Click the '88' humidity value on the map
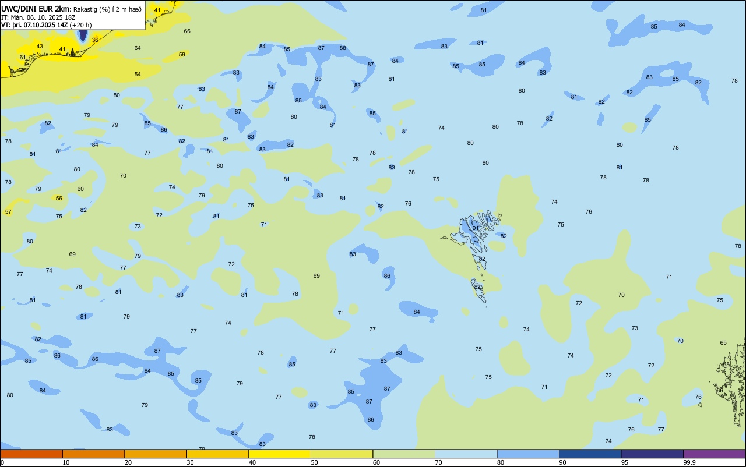746x467 pixels. [343, 48]
